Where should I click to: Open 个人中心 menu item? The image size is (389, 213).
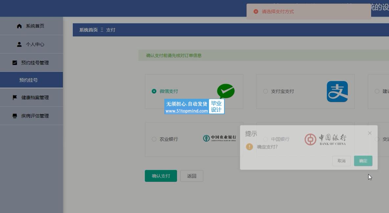(x=31, y=44)
